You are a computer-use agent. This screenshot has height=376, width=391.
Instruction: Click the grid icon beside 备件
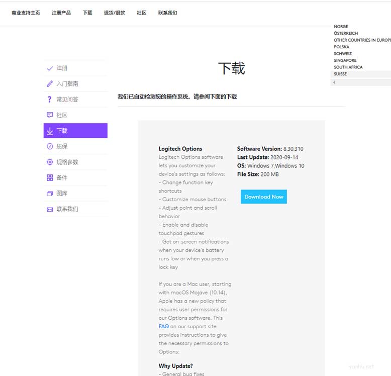(50, 177)
